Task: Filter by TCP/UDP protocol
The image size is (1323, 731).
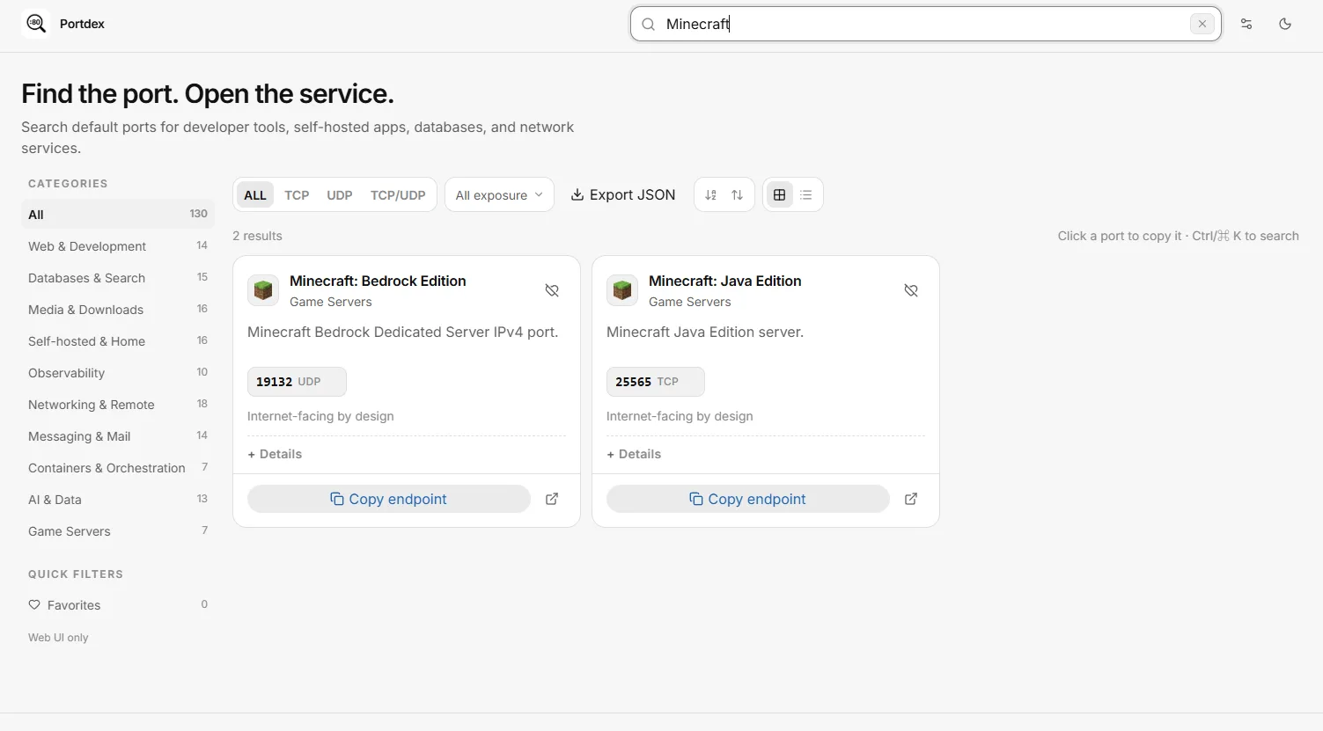Action: click(x=398, y=195)
